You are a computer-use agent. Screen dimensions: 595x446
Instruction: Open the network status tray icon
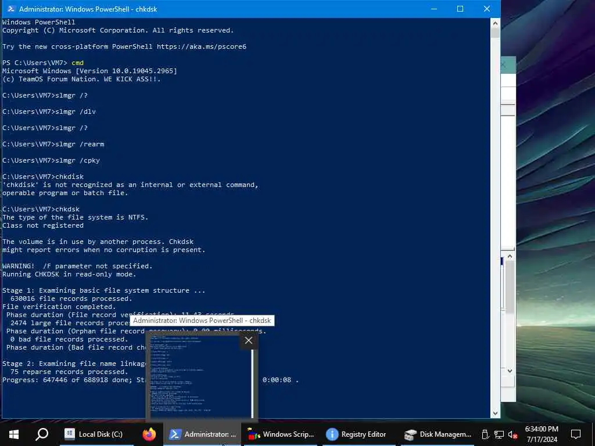tap(499, 434)
